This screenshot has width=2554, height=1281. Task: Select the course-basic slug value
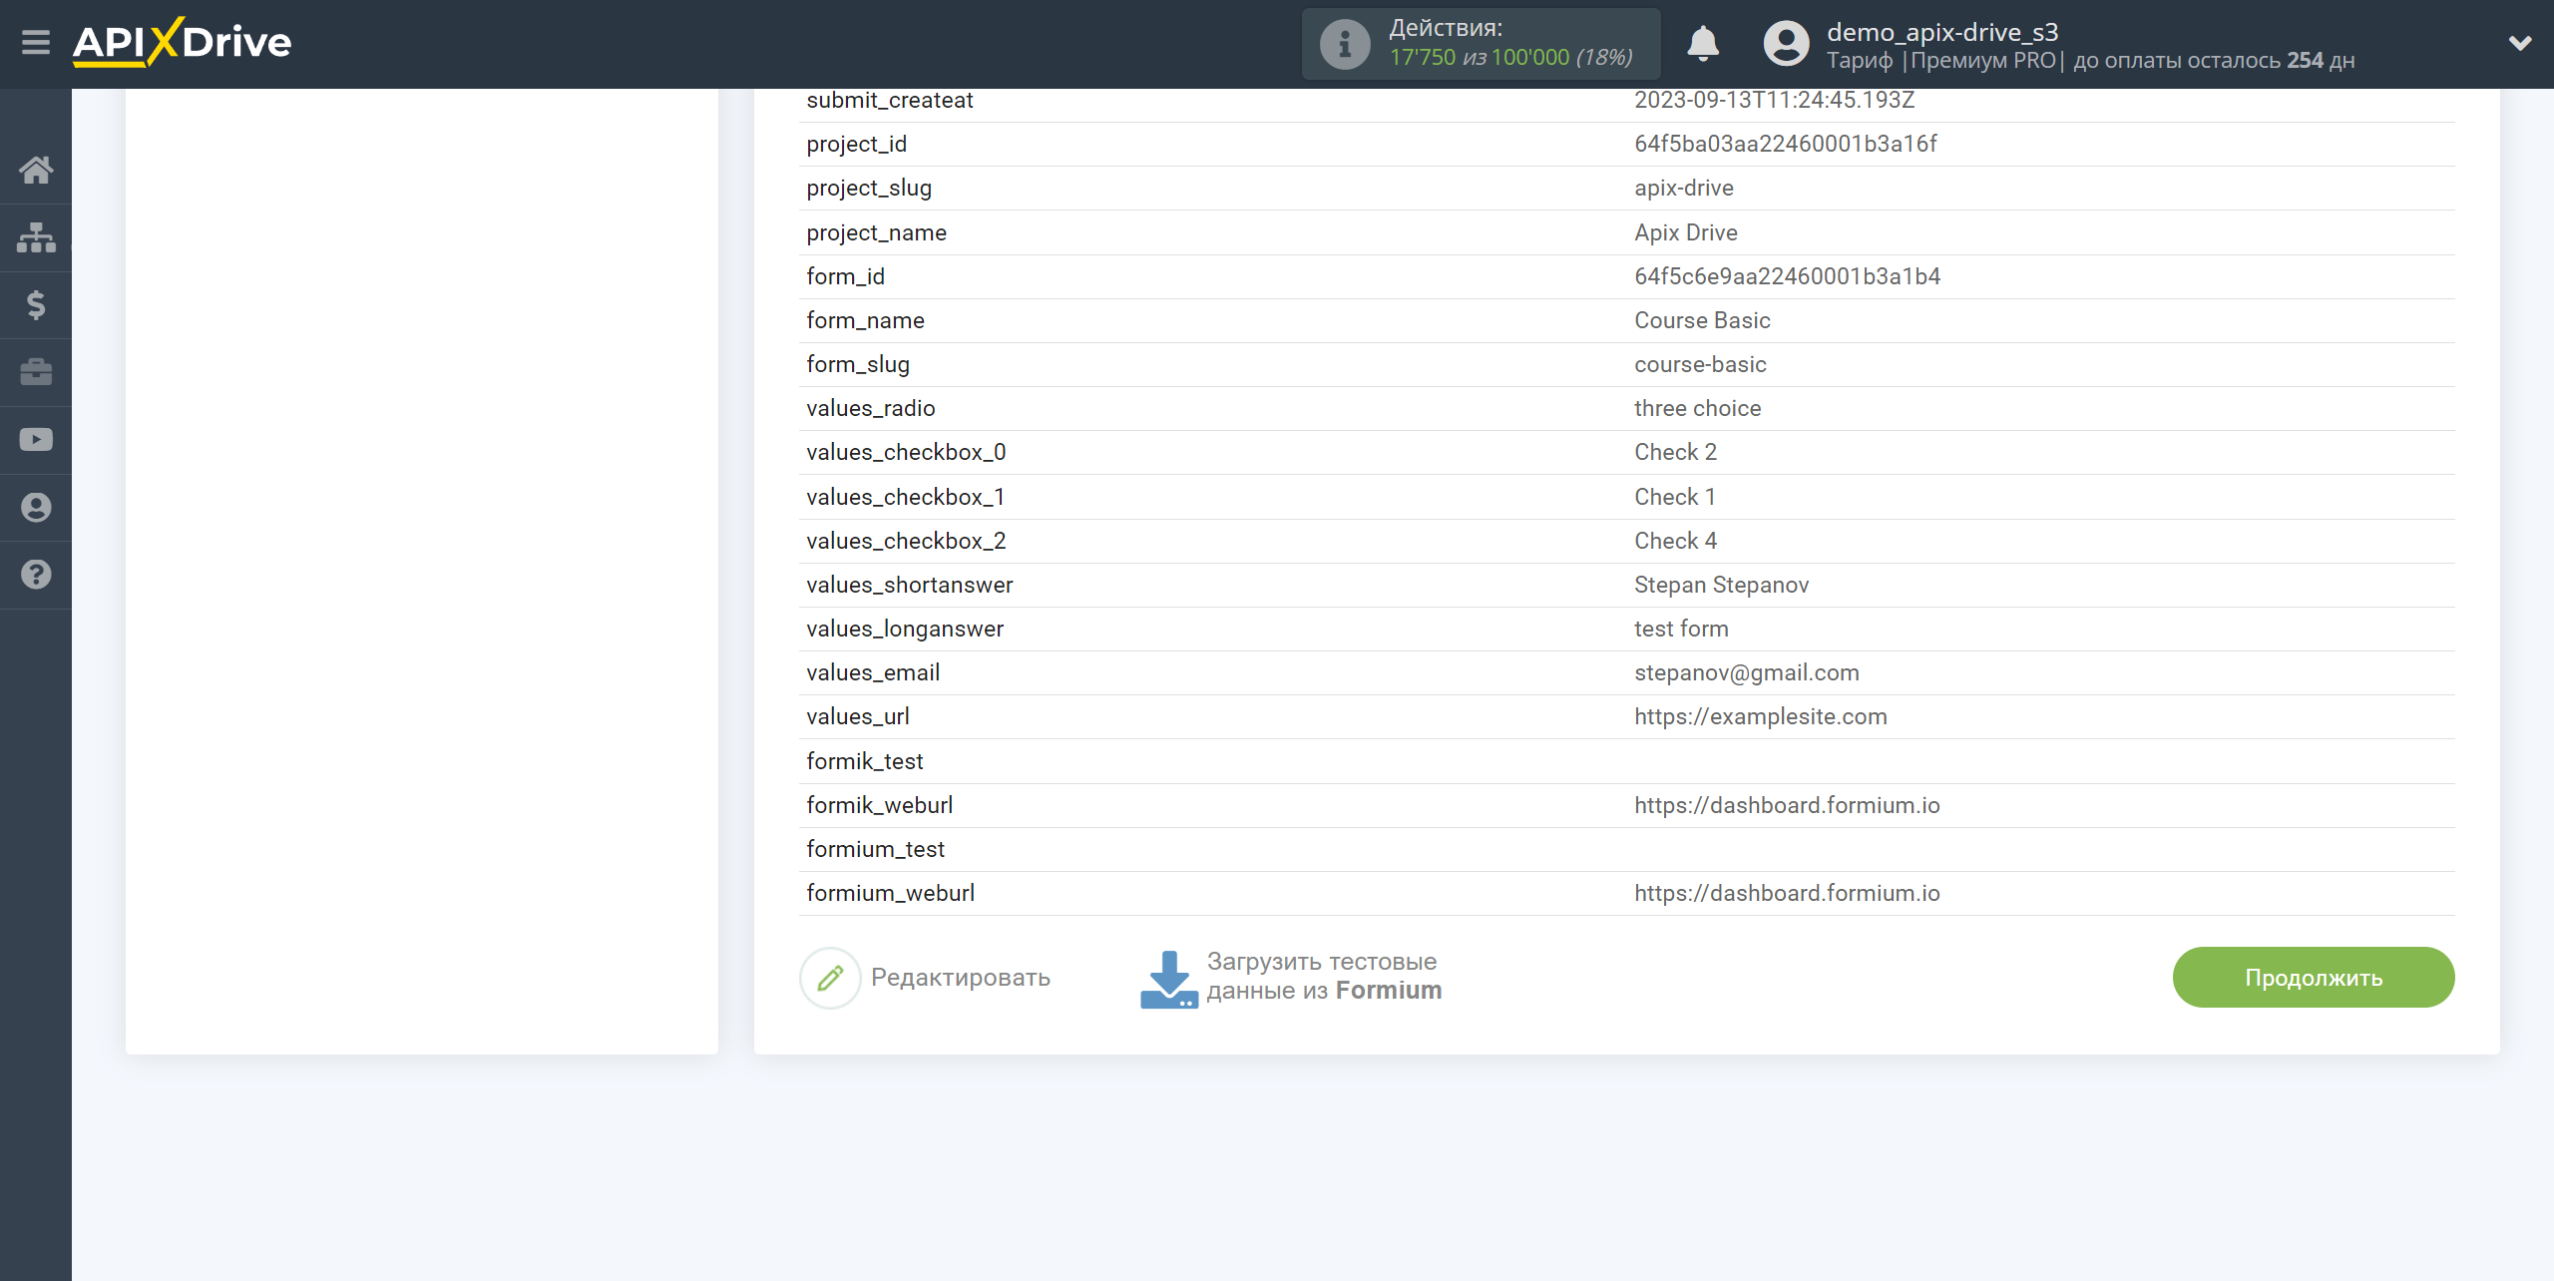[x=1700, y=365]
